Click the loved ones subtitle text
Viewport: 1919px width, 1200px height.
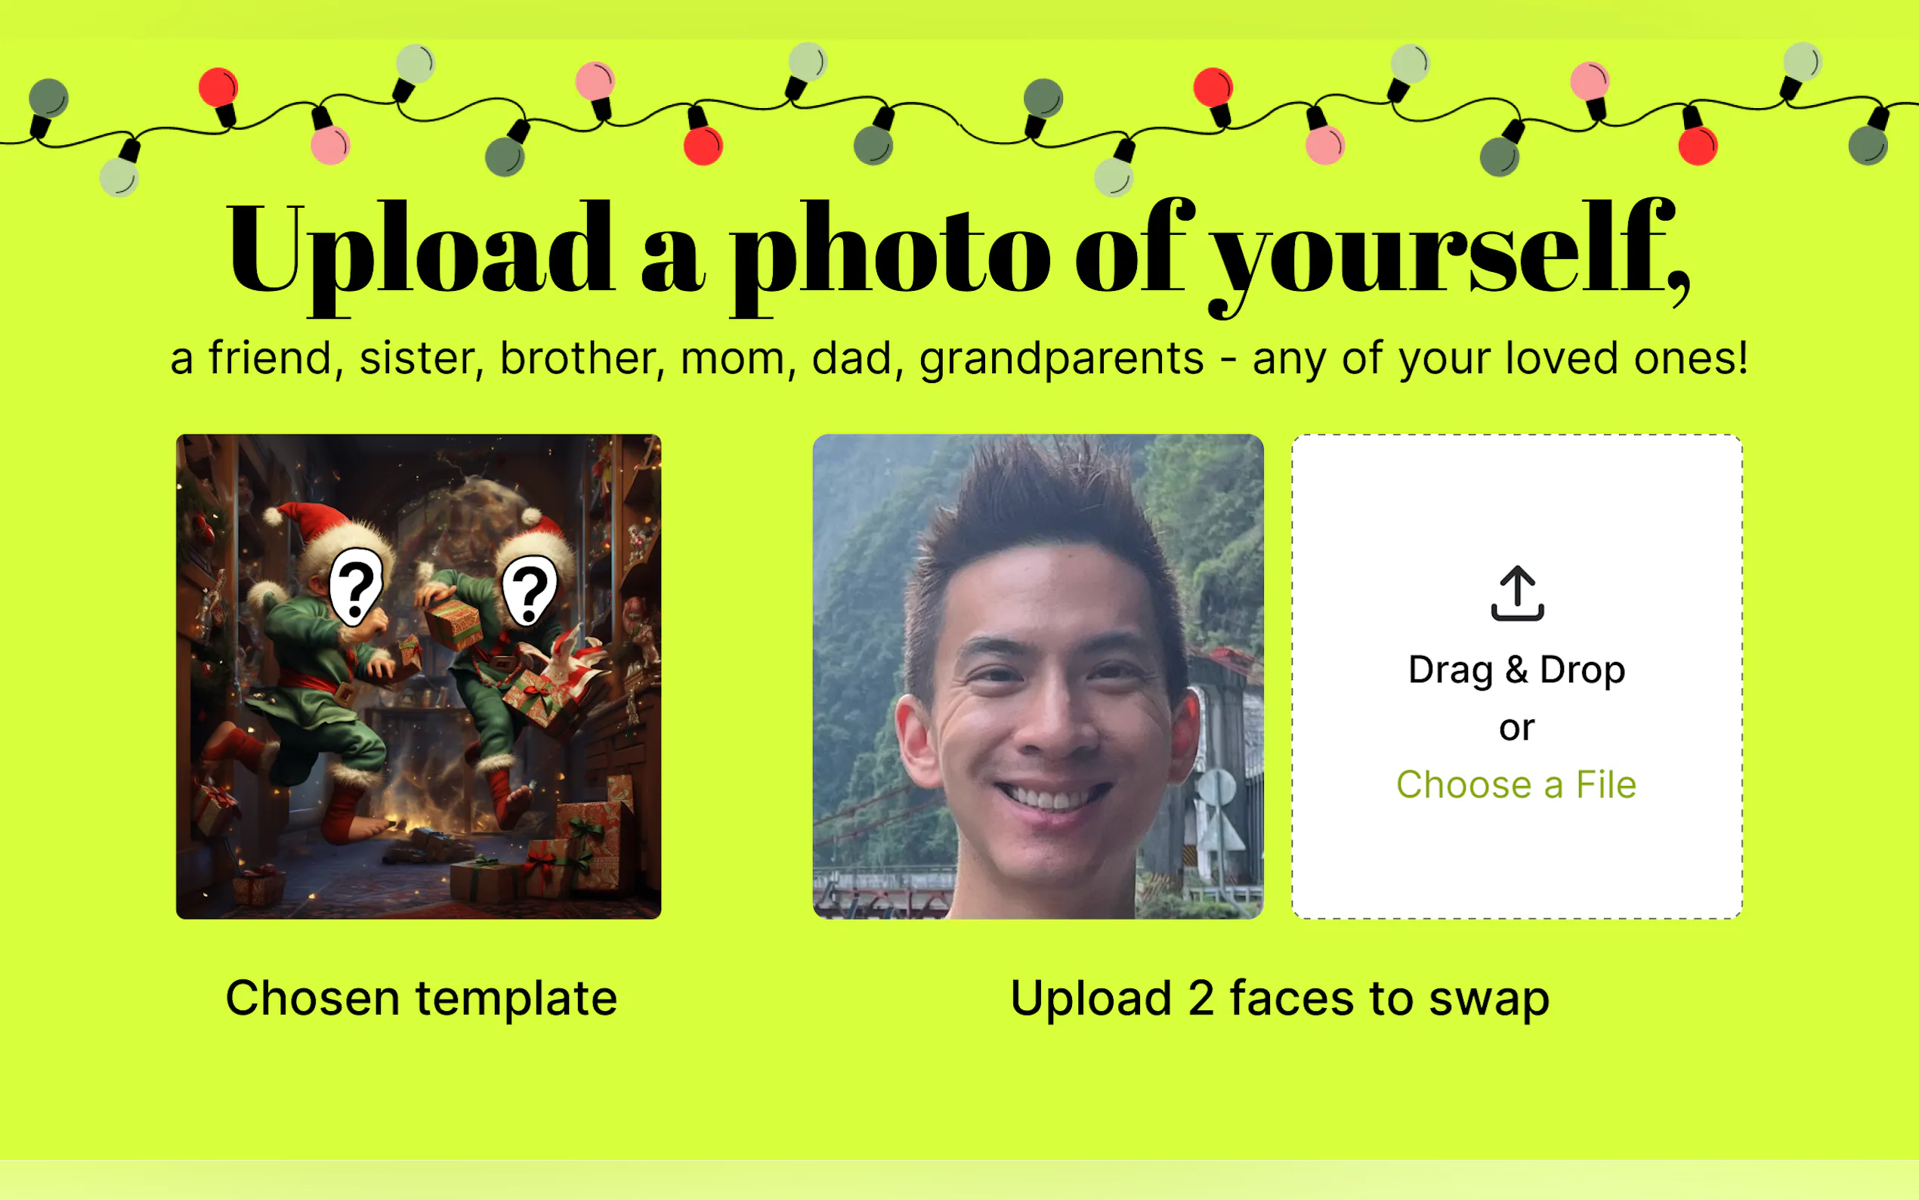click(959, 359)
